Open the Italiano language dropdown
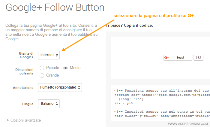 click(49, 104)
